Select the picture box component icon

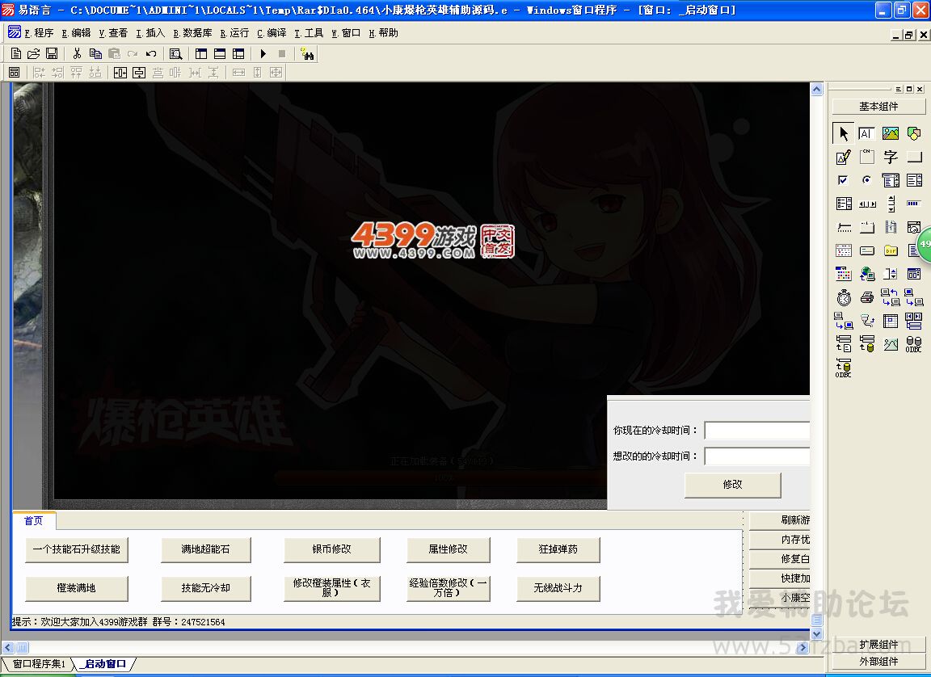click(x=890, y=133)
